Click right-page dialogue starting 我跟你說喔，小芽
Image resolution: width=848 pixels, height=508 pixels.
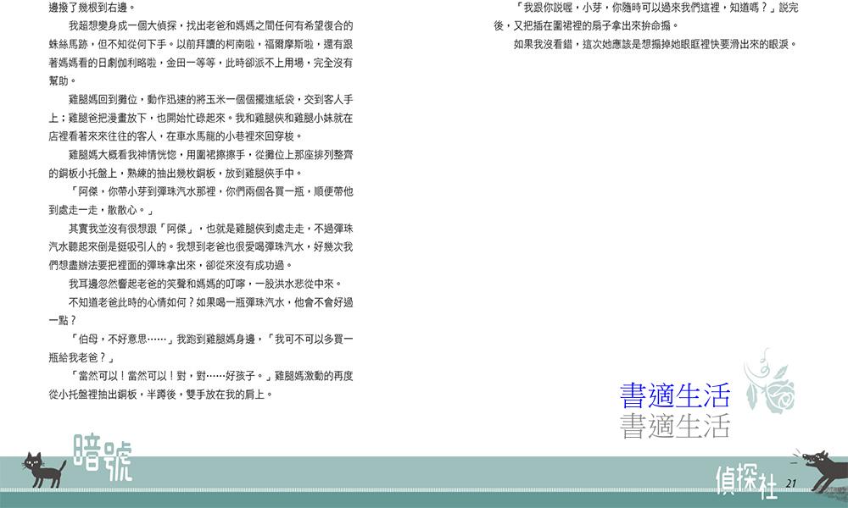pyautogui.click(x=646, y=16)
